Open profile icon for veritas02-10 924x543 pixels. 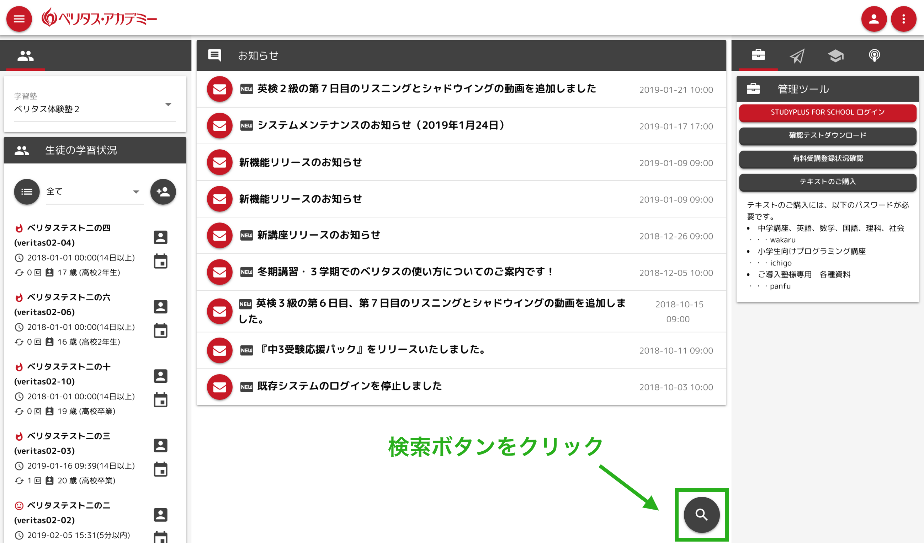tap(160, 376)
